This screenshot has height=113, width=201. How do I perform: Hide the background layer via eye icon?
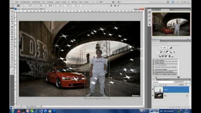[153, 95]
